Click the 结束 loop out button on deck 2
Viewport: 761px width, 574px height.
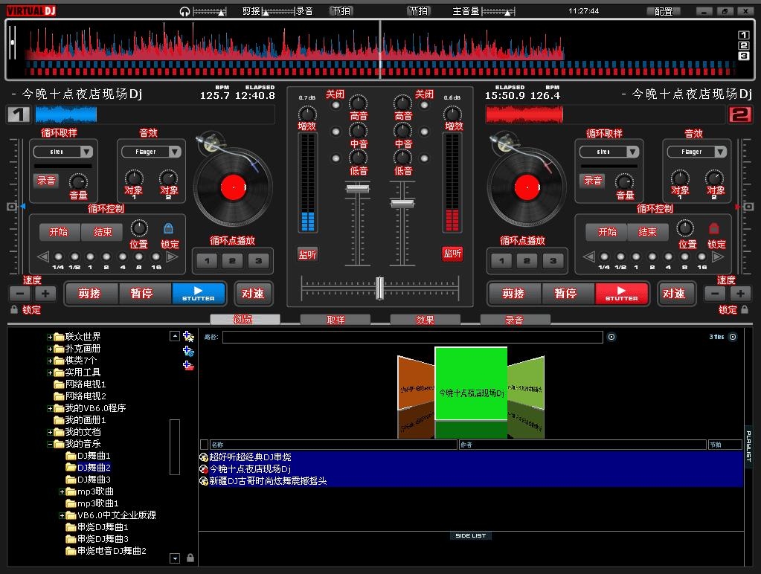[647, 232]
